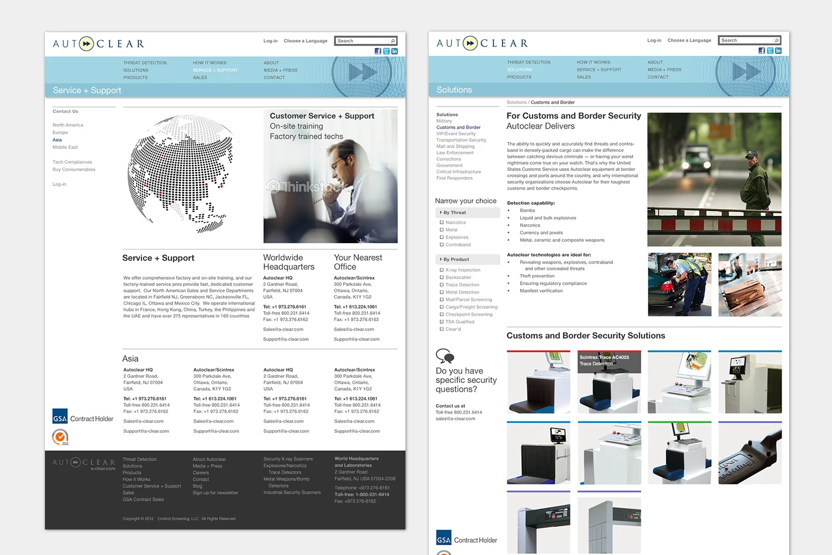Open Sales menu on Service + Support page
This screenshot has width=832, height=555.
click(200, 78)
